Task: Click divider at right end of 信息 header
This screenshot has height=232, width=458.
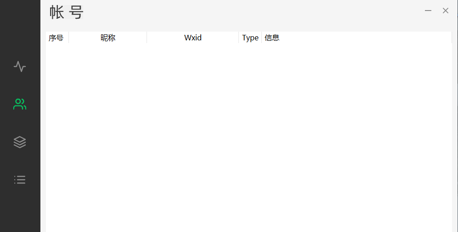Action: 452,38
